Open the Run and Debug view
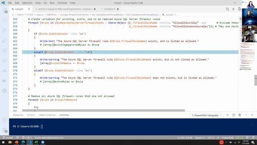The width and height of the screenshot is (257, 145). coord(4,40)
